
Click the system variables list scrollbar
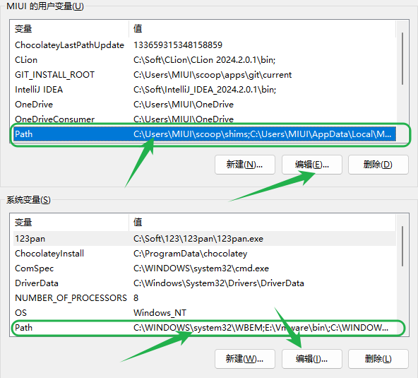[x=402, y=246]
